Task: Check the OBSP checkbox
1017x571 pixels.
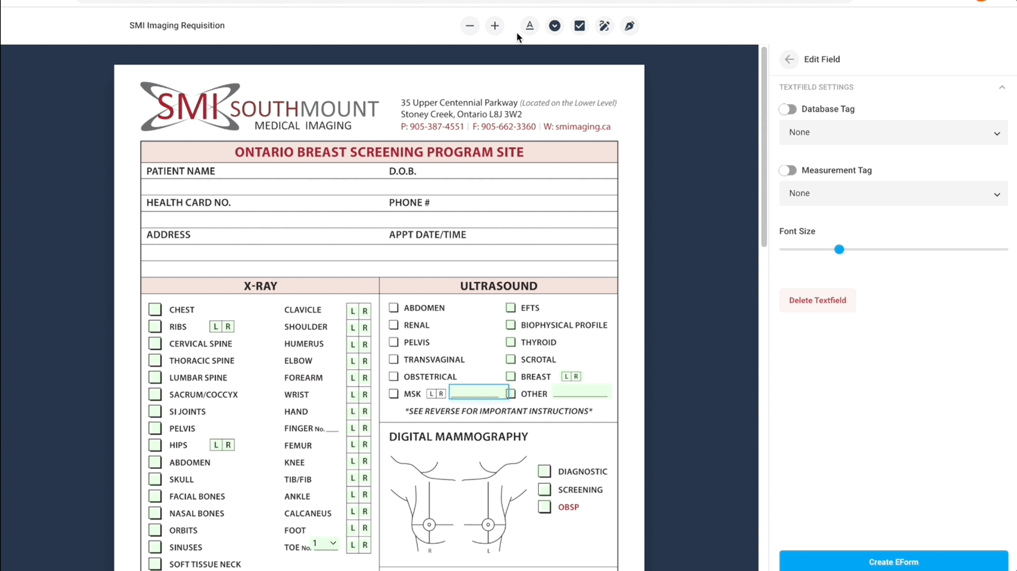Action: coord(545,507)
